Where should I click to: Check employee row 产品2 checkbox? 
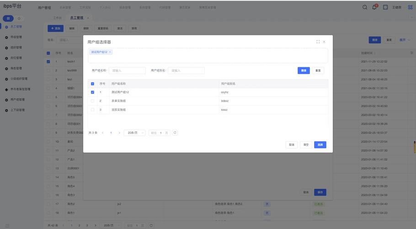point(48,150)
